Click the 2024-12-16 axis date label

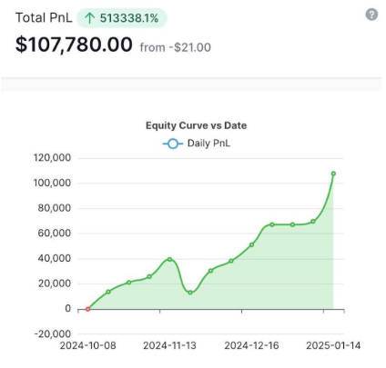pyautogui.click(x=251, y=345)
